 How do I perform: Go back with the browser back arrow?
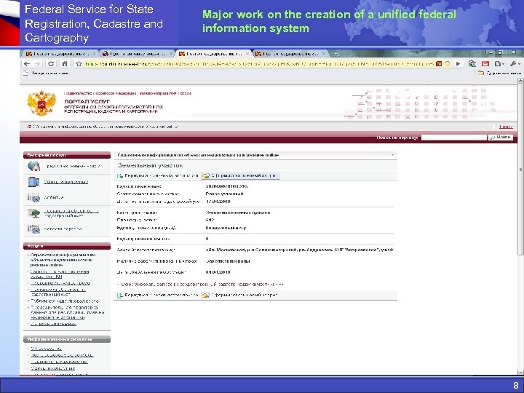pyautogui.click(x=28, y=64)
